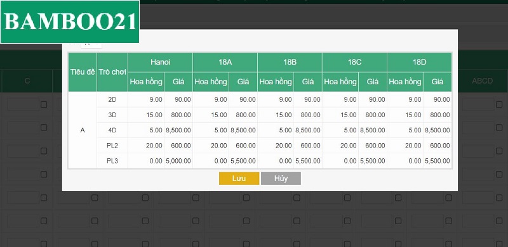508x247 pixels.
Task: Click the Hoa hồng subheader under 18C
Action: [340, 82]
